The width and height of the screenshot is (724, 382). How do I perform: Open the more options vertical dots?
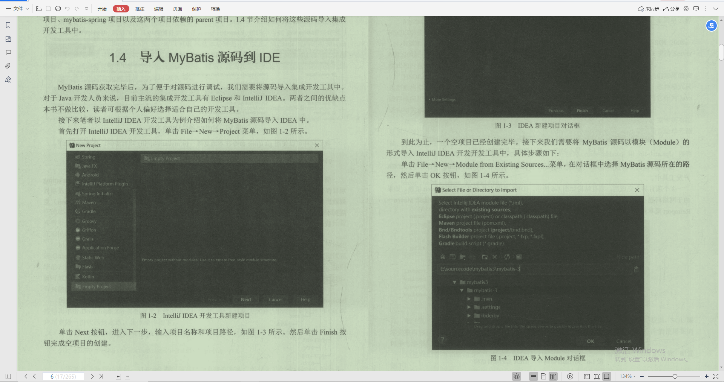(706, 9)
